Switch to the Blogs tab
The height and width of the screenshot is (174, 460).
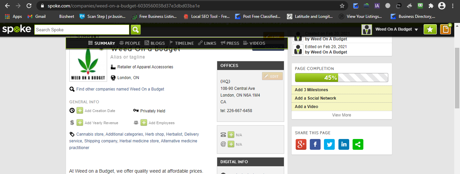[x=155, y=43]
